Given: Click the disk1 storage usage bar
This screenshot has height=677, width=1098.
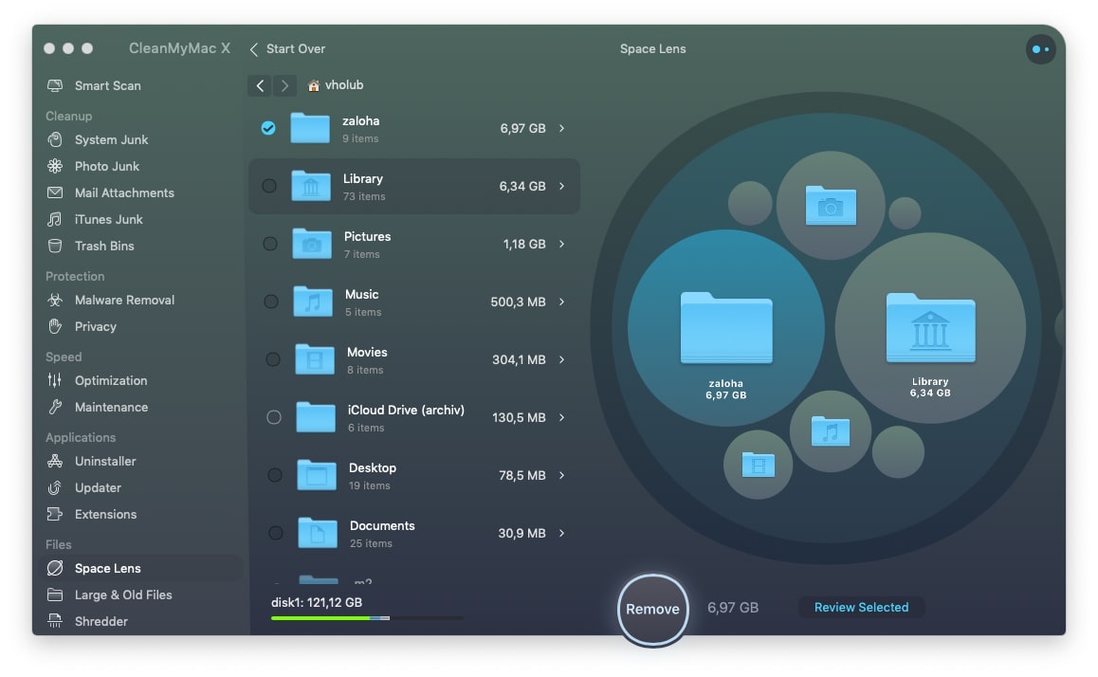Looking at the screenshot, I should tap(367, 618).
